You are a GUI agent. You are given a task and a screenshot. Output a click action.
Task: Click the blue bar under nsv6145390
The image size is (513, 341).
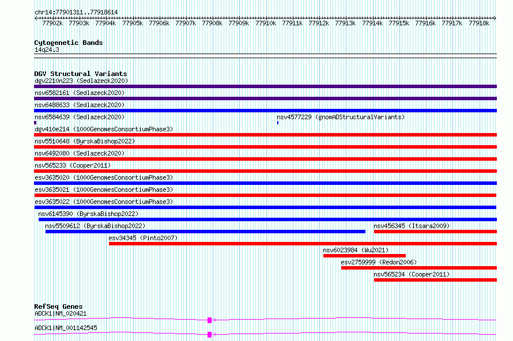(x=267, y=219)
